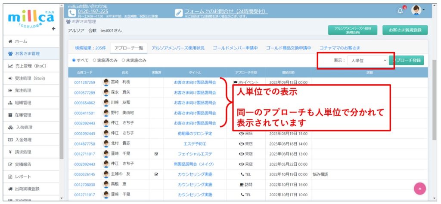Click the form inquiry pencil icon
This screenshot has width=441, height=204.
[x=179, y=13]
